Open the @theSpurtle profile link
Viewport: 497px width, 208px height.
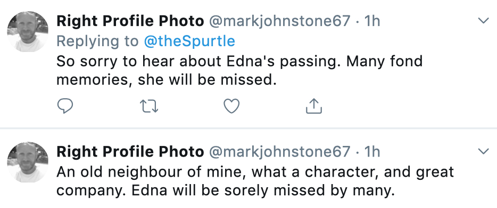point(189,41)
